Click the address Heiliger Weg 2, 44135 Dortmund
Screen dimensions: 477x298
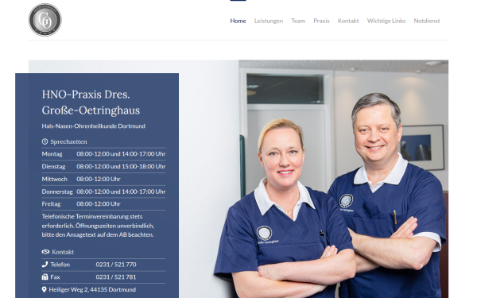(x=92, y=289)
